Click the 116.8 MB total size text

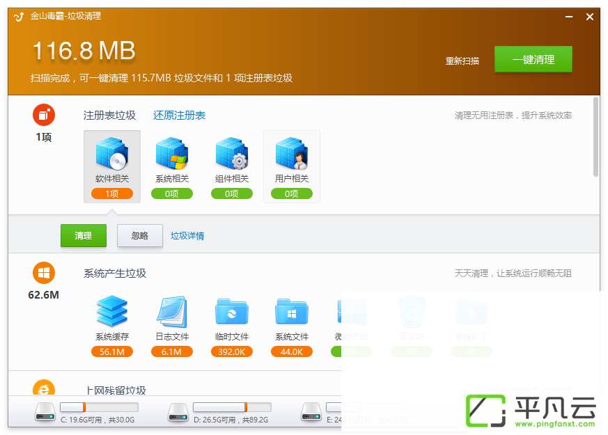point(84,51)
